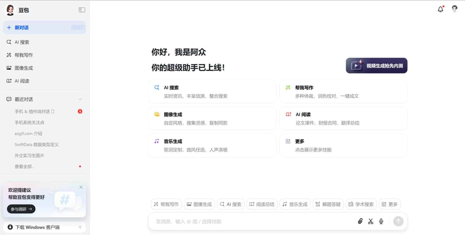465x235 pixels.
Task: Click the paperclip attachment icon
Action: [360, 221]
